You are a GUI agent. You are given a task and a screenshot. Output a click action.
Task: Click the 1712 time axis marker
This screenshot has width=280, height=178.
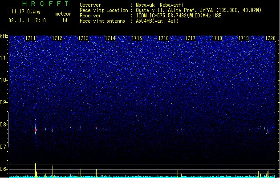(x=57, y=38)
